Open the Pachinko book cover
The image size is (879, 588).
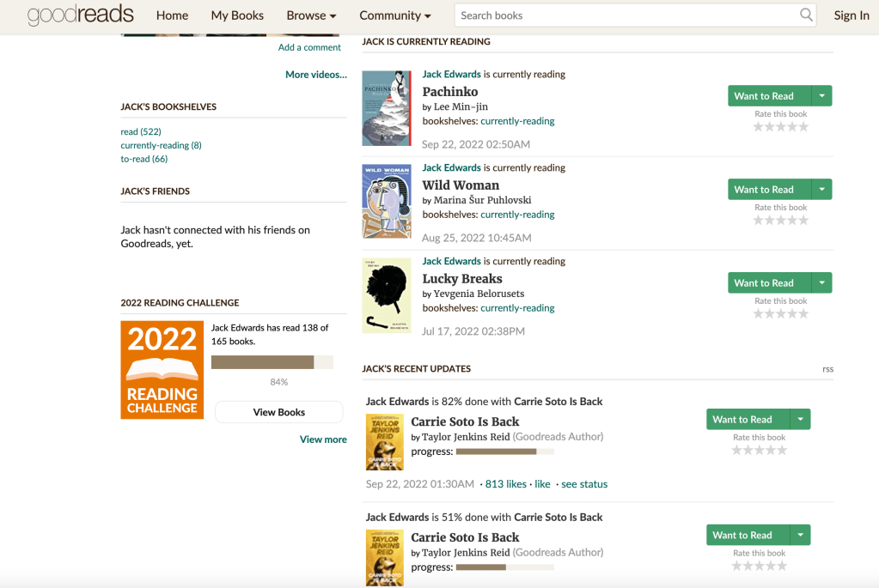click(x=386, y=108)
